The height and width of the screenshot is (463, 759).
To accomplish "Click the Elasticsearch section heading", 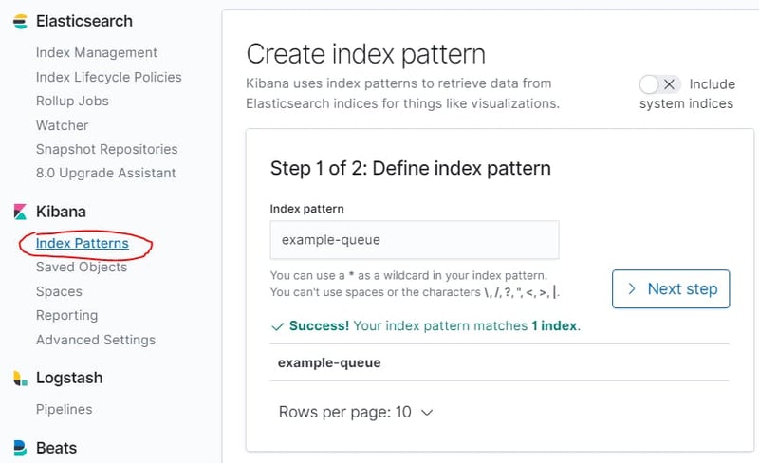I will [x=84, y=21].
